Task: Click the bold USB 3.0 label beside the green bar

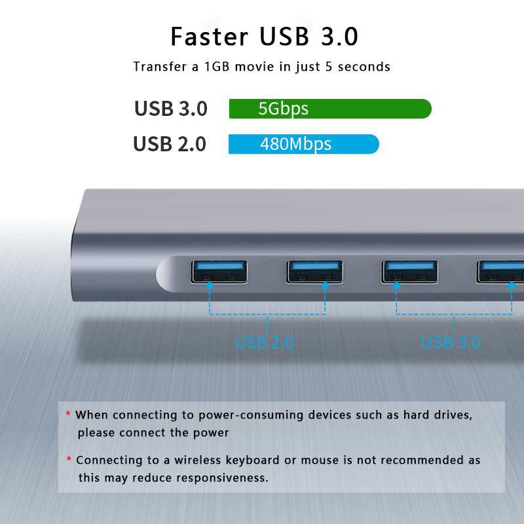Action: 171,109
